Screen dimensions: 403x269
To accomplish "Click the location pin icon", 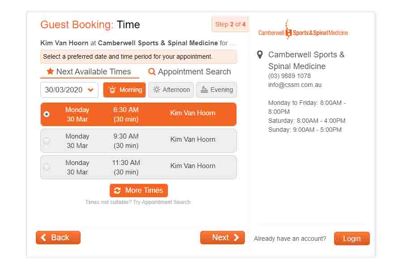I will (260, 55).
